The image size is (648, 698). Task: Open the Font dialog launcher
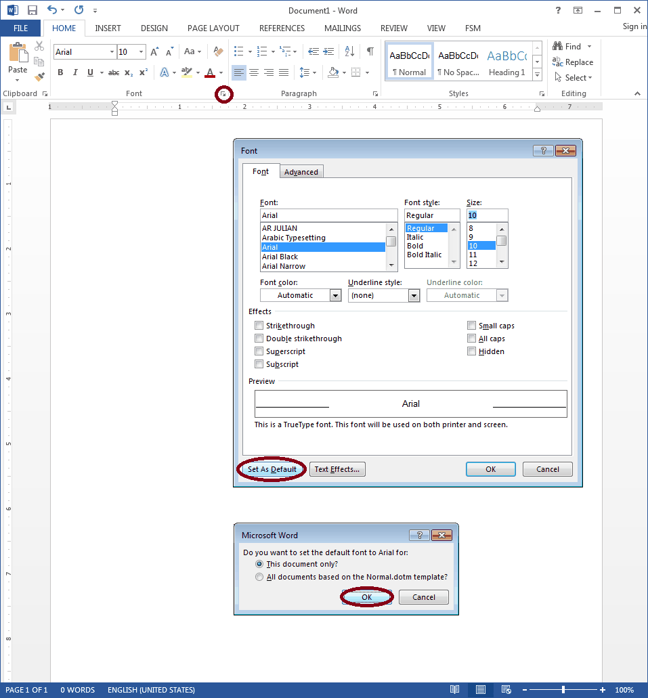223,94
